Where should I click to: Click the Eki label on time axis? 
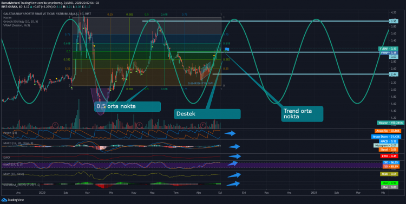244,192
